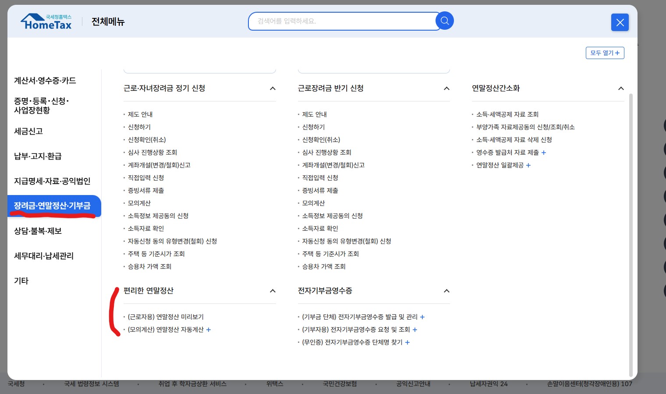Open 계좌개설(변경/철회)신고 under 정기 신청

click(x=159, y=165)
